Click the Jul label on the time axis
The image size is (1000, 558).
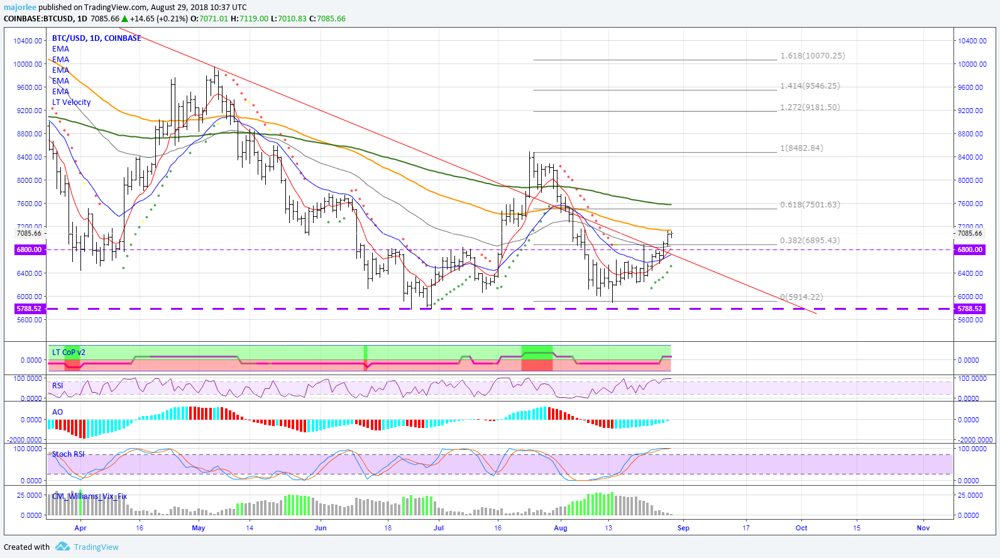(439, 528)
